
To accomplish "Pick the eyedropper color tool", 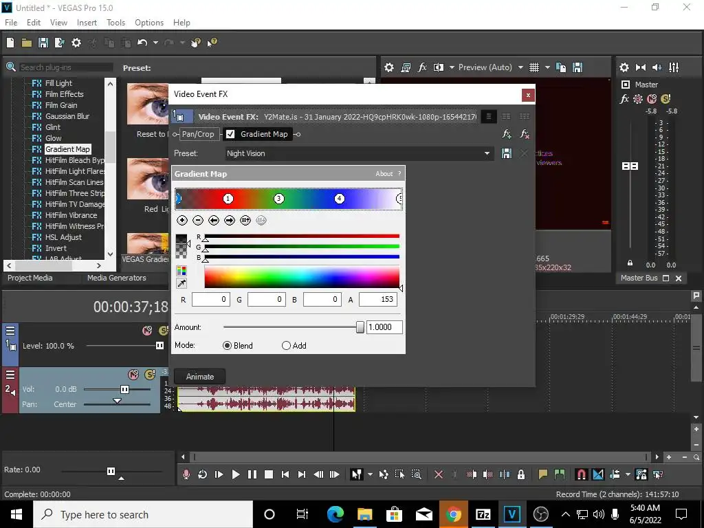I will coord(181,283).
